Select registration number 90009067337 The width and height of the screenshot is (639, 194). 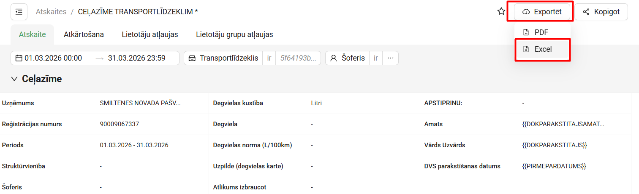click(120, 124)
